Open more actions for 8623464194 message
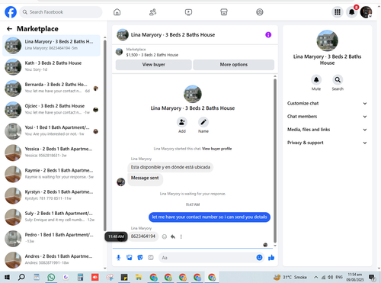The height and width of the screenshot is (283, 381). pyautogui.click(x=181, y=236)
